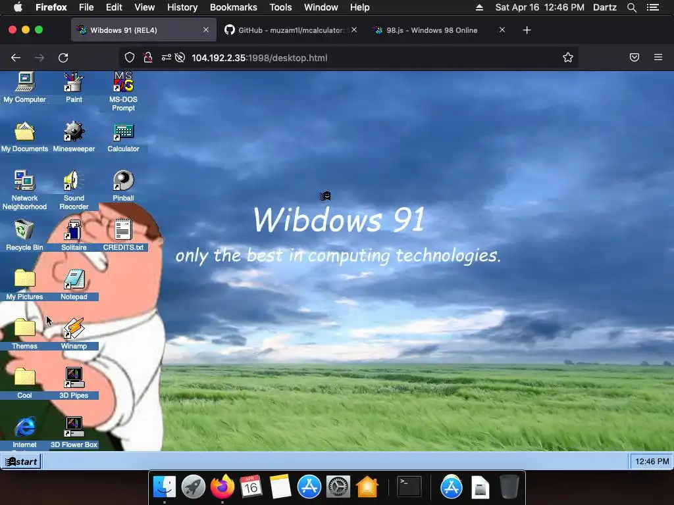
Task: Open the View menu
Action: point(144,7)
